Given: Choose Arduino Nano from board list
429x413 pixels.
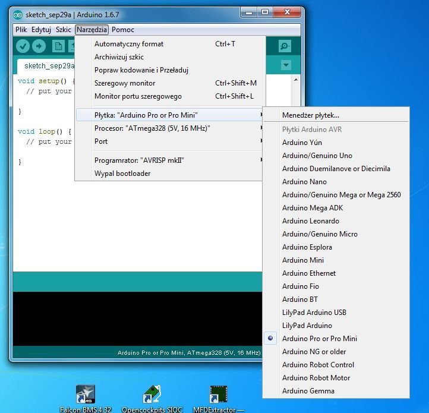Looking at the screenshot, I should [304, 182].
